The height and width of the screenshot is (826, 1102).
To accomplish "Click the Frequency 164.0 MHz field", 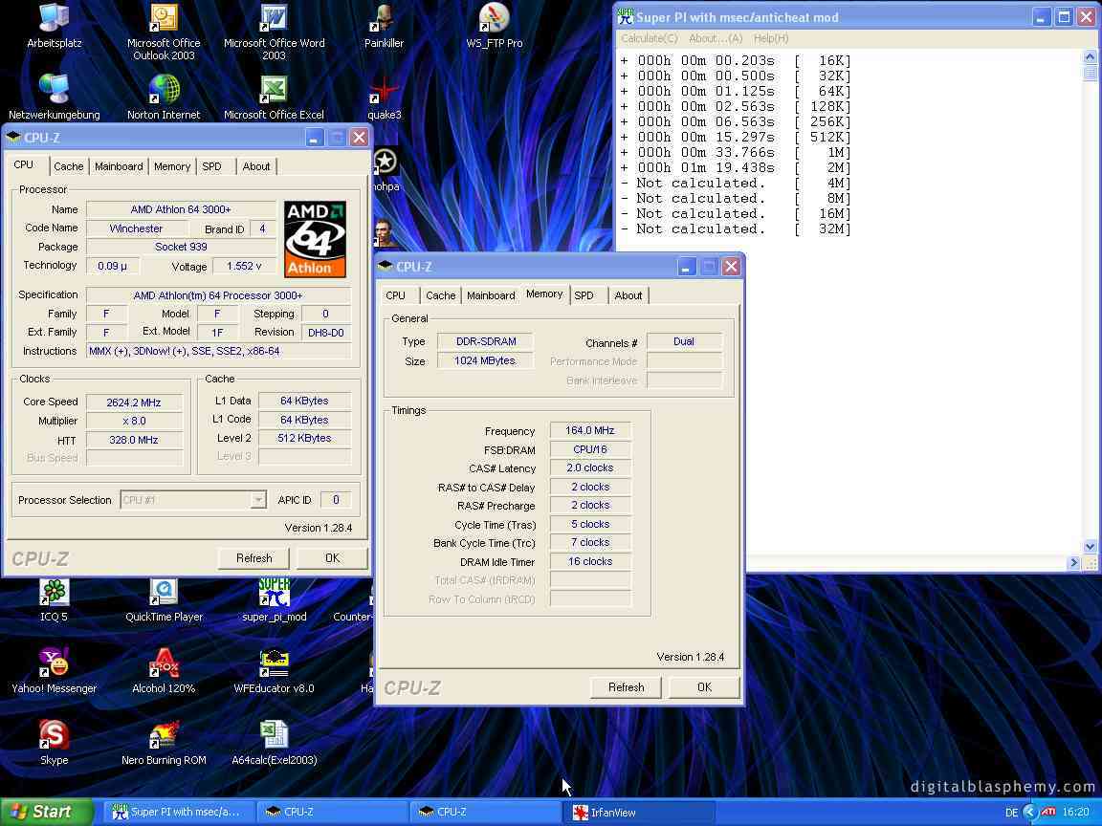I will tap(589, 430).
